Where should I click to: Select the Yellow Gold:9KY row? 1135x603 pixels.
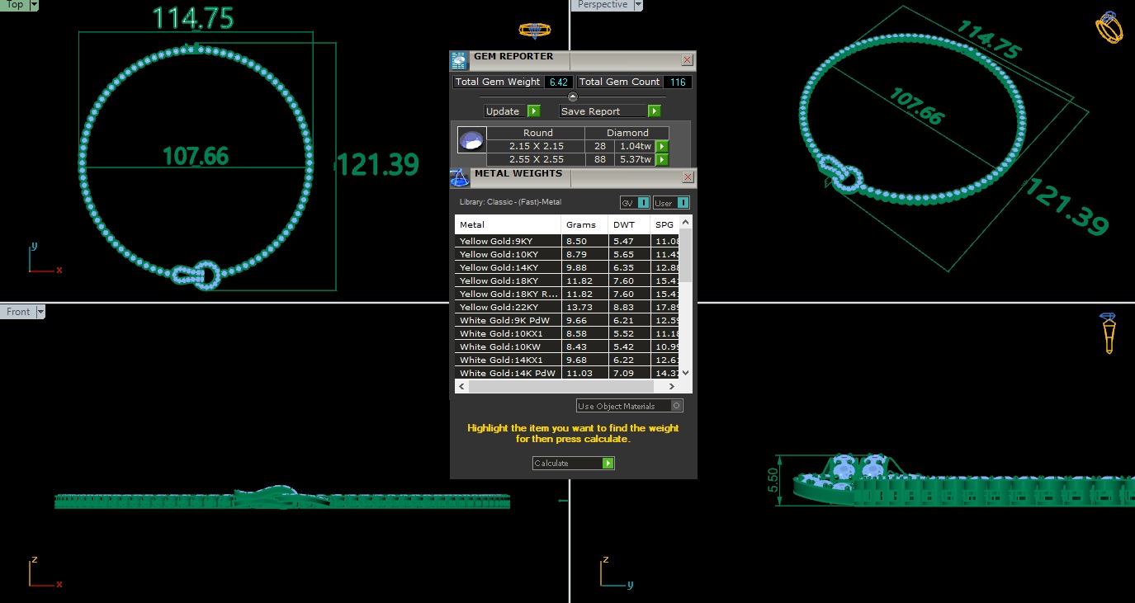point(568,241)
